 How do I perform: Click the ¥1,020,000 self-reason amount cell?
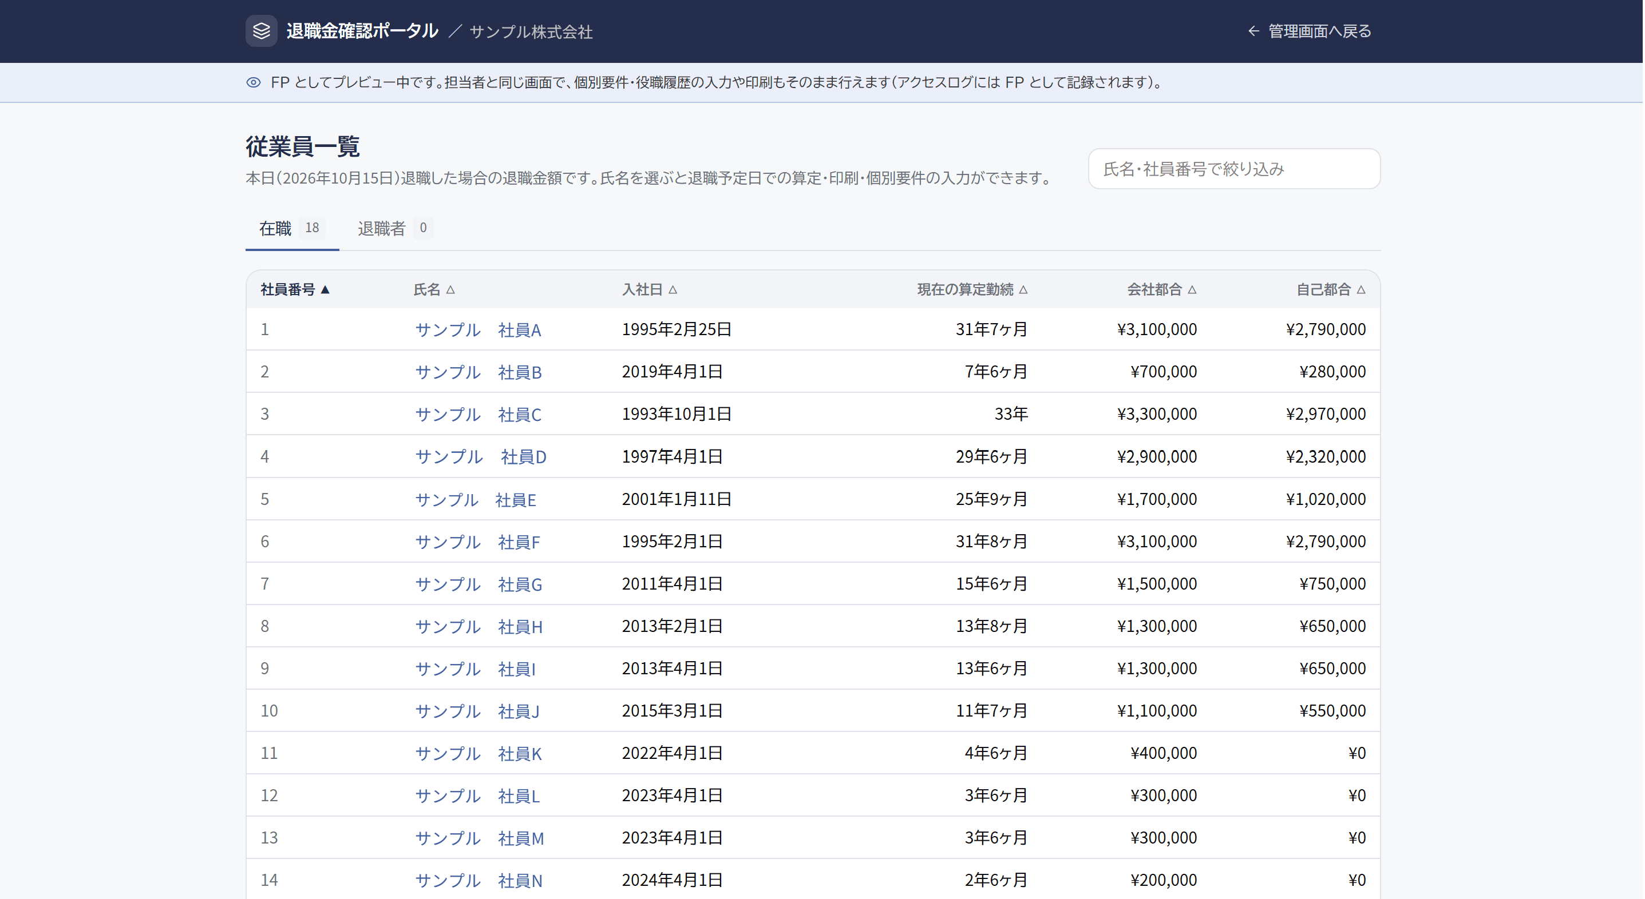click(x=1326, y=499)
